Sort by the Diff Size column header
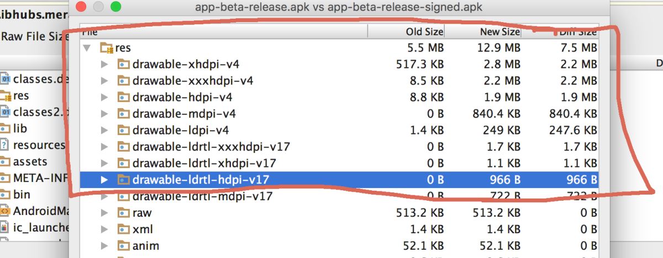The width and height of the screenshot is (663, 258). pyautogui.click(x=560, y=32)
